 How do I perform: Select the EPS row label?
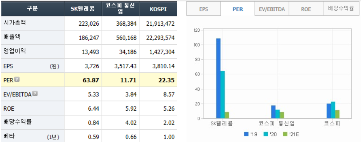click(8, 66)
